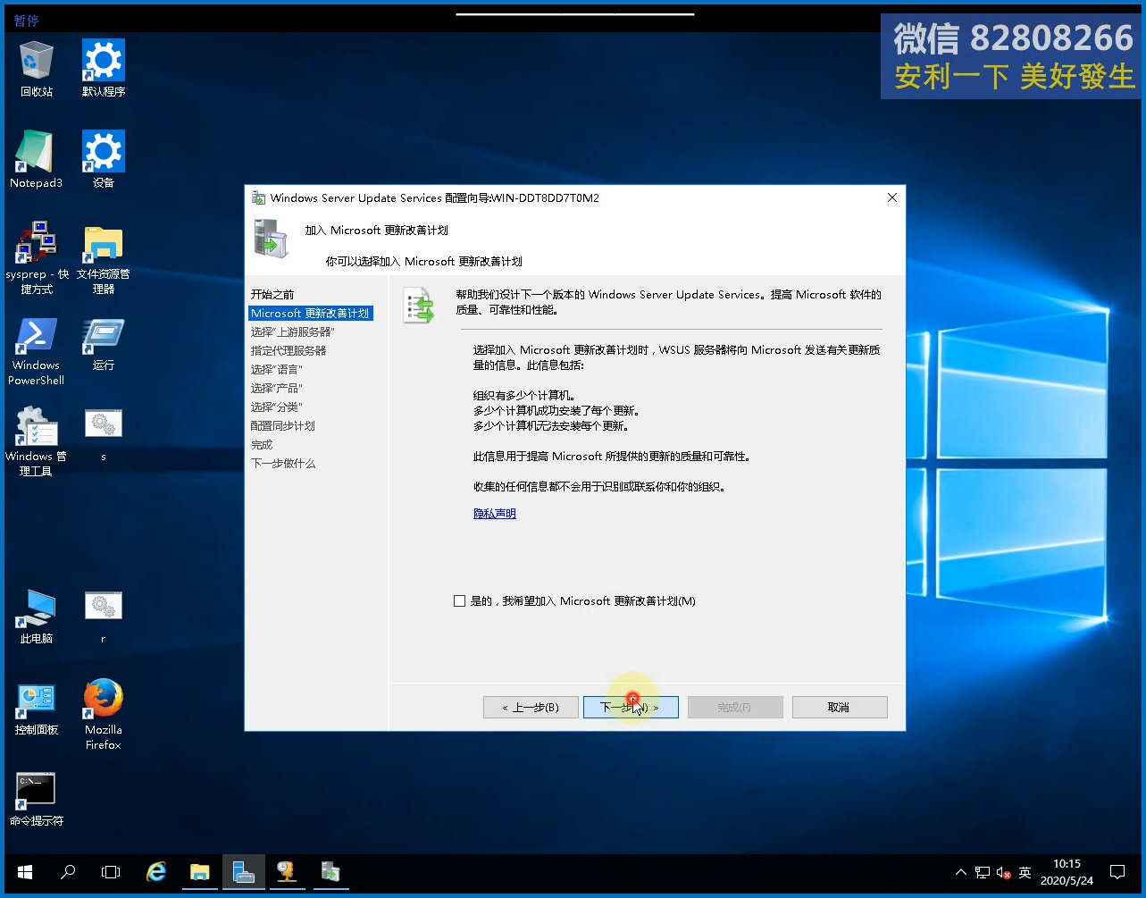The height and width of the screenshot is (898, 1146).
Task: Open the network status tray icon
Action: 983,872
